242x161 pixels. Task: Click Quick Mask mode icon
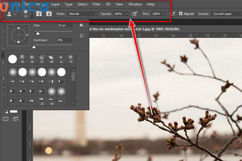click(x=6, y=119)
